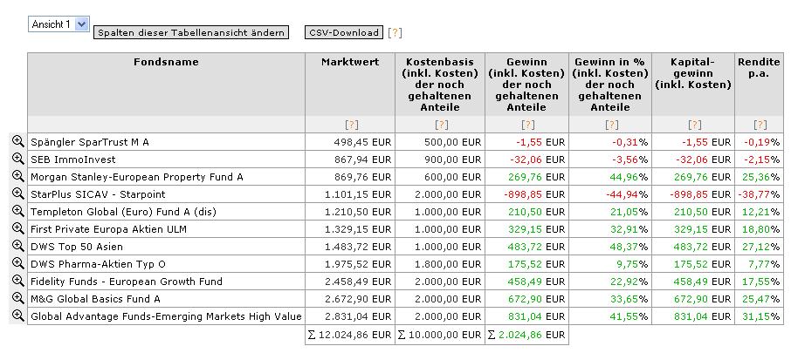
Task: Click total cost basis 10.000,00 EUR
Action: pyautogui.click(x=439, y=335)
